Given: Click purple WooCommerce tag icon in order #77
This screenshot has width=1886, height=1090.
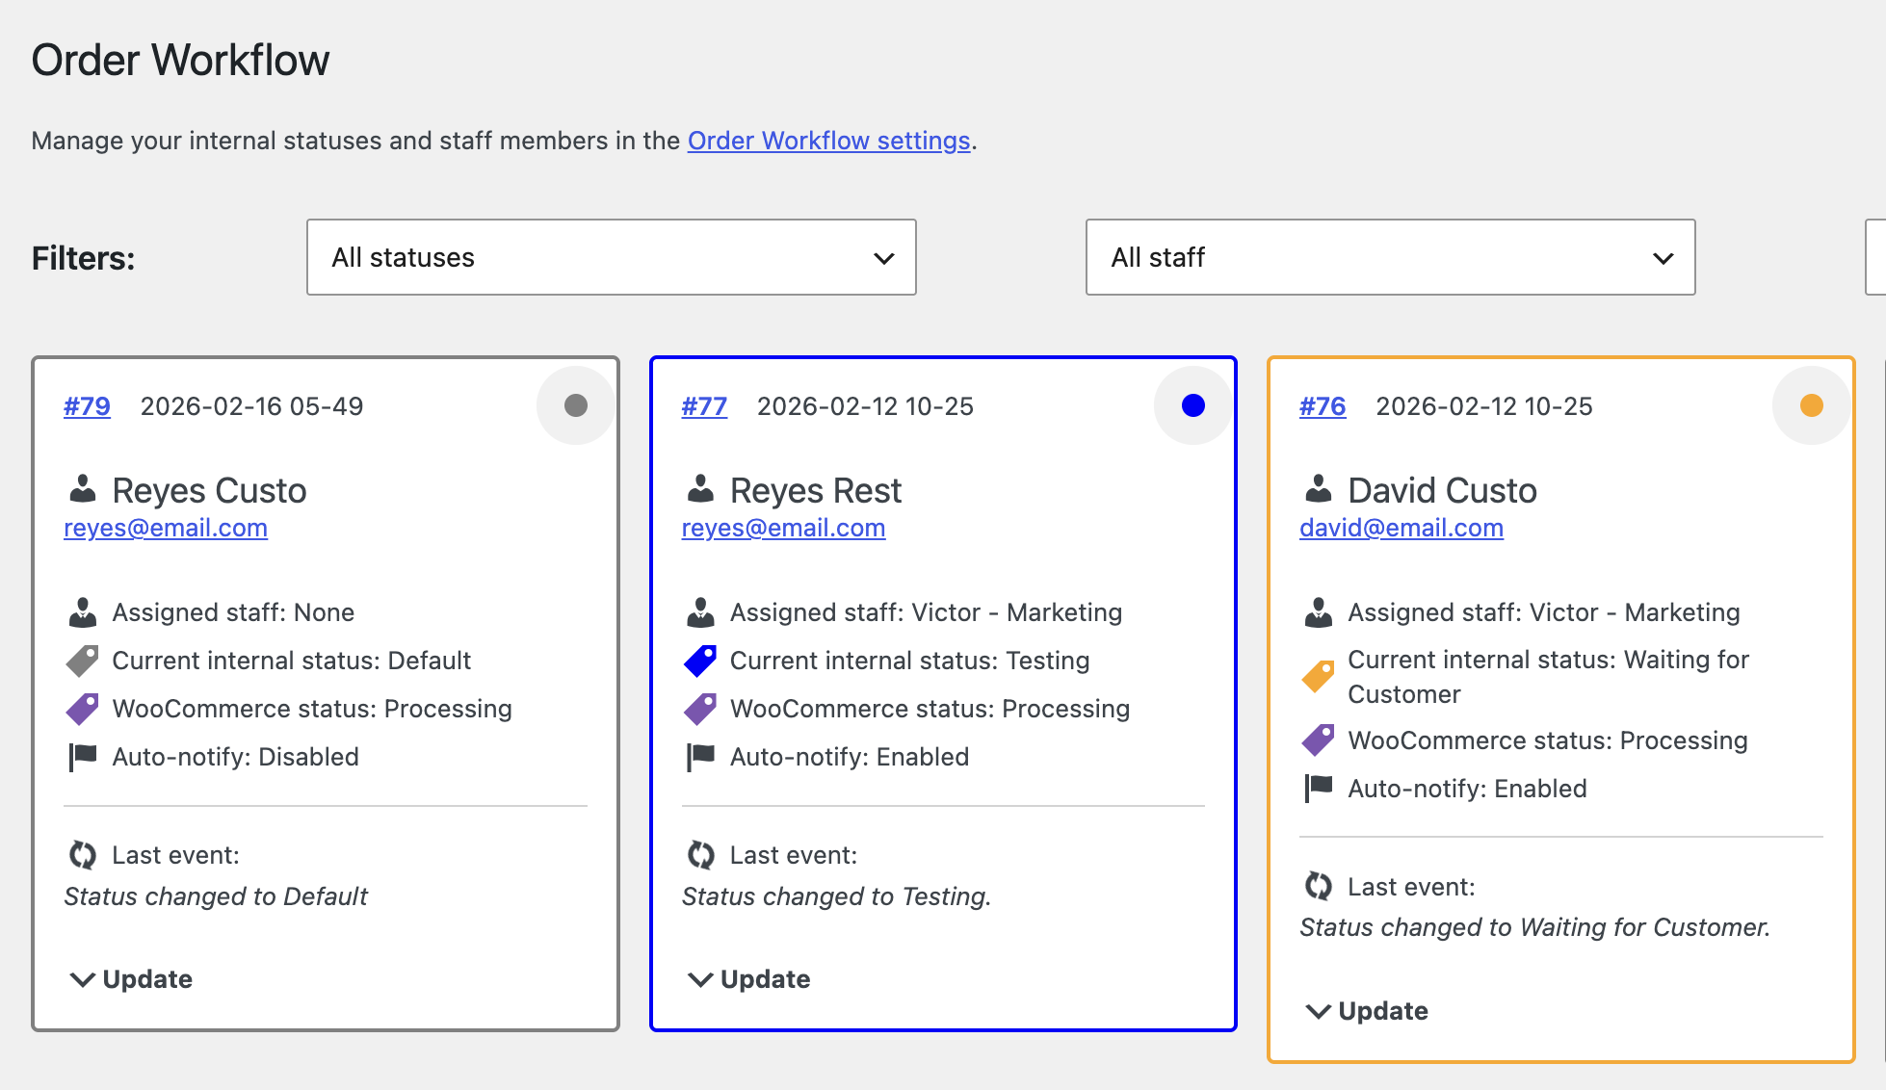Looking at the screenshot, I should 700,709.
